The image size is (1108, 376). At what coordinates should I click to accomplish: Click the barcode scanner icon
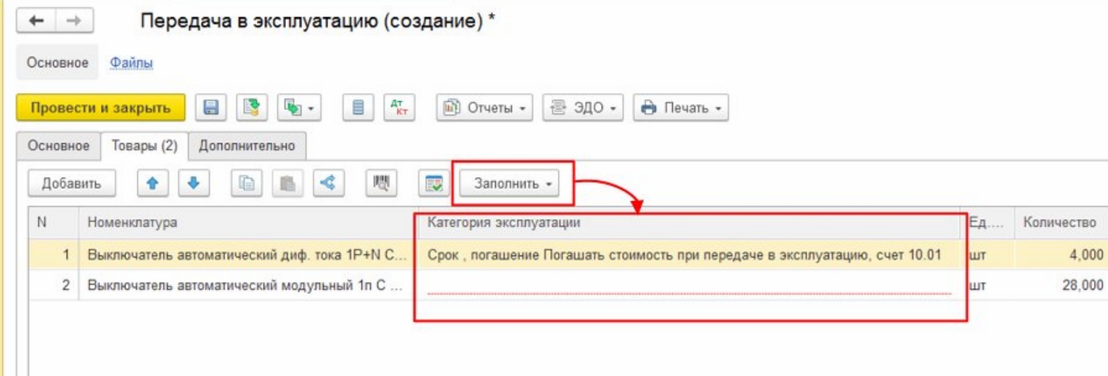pos(381,184)
